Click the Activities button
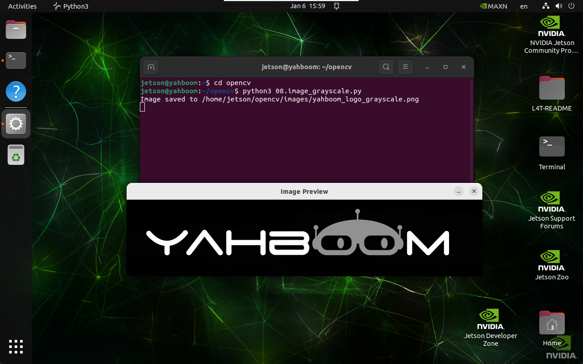The width and height of the screenshot is (583, 364). (x=22, y=6)
